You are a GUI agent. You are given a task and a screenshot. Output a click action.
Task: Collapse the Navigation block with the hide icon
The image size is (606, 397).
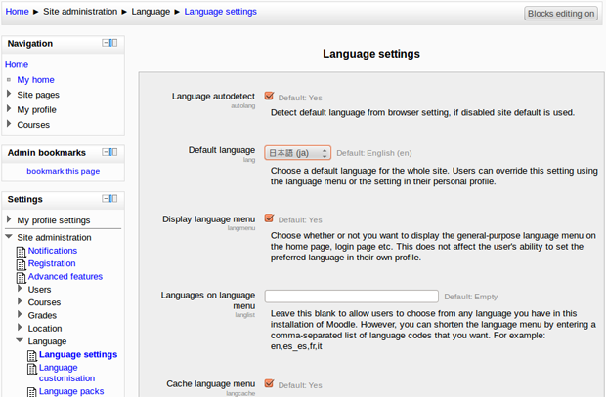click(x=106, y=43)
